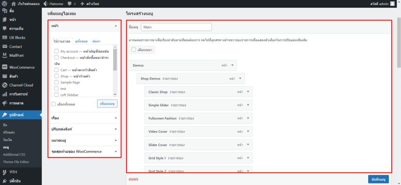The height and width of the screenshot is (185, 401).
Task: Open Theme File Editor submenu item
Action: pos(16,162)
